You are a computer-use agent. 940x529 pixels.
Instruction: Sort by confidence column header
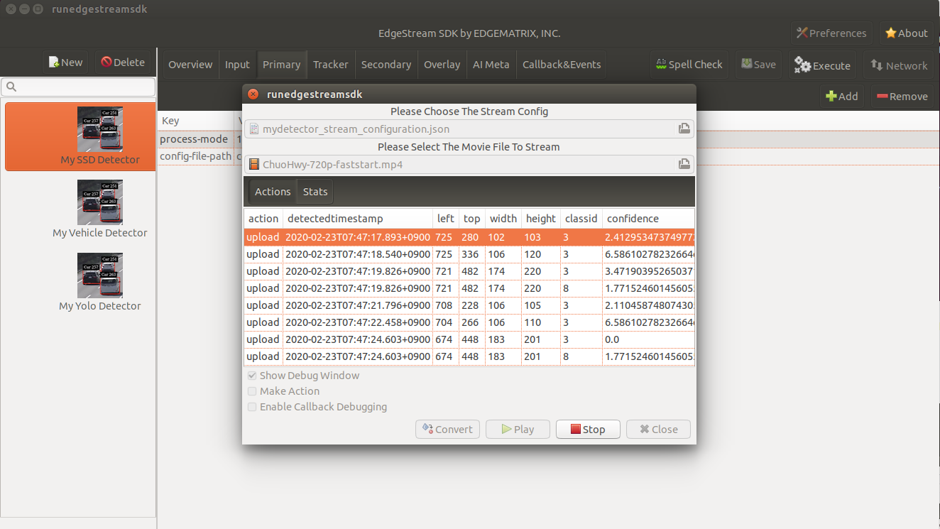pyautogui.click(x=648, y=219)
